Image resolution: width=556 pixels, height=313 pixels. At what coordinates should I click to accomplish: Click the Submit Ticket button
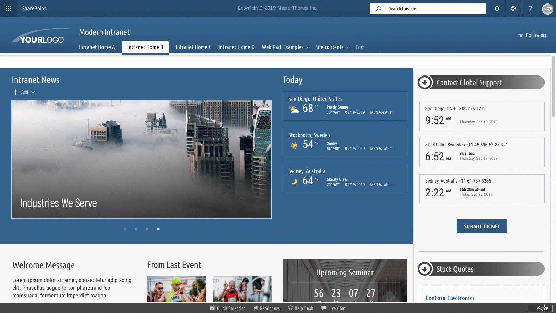click(x=482, y=226)
